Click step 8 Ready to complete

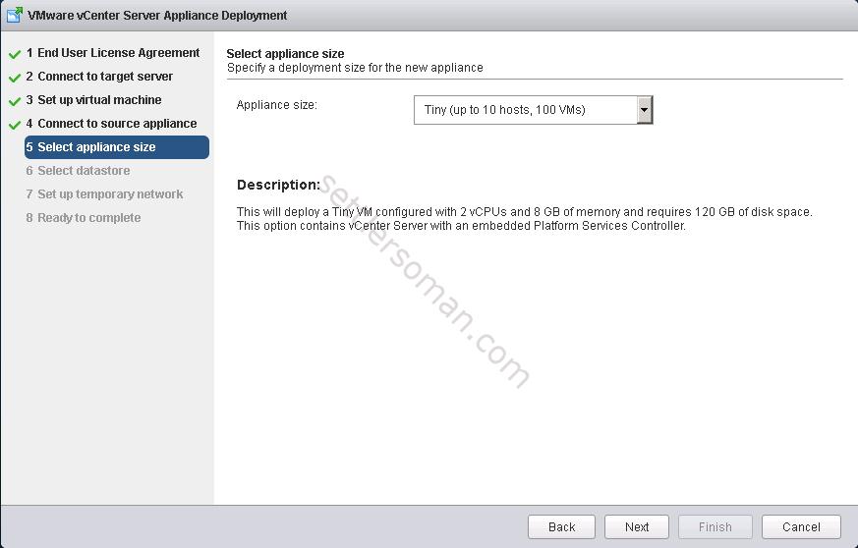[x=84, y=218]
